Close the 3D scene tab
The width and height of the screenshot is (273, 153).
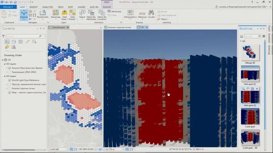coord(147,27)
